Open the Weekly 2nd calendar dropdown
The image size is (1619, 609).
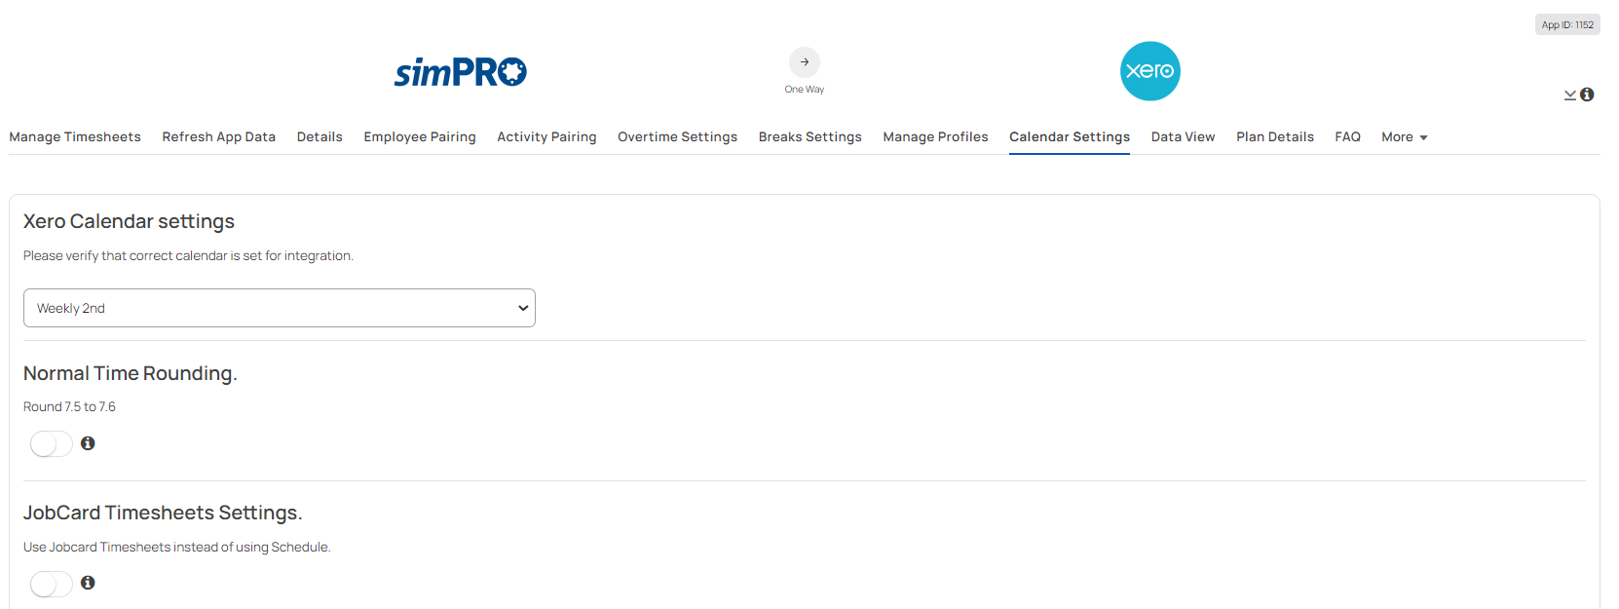[280, 308]
